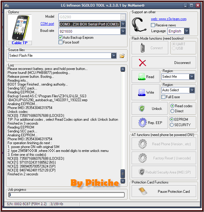Click the app icon in the title bar
This screenshot has width=204, height=212.
coord(7,5)
